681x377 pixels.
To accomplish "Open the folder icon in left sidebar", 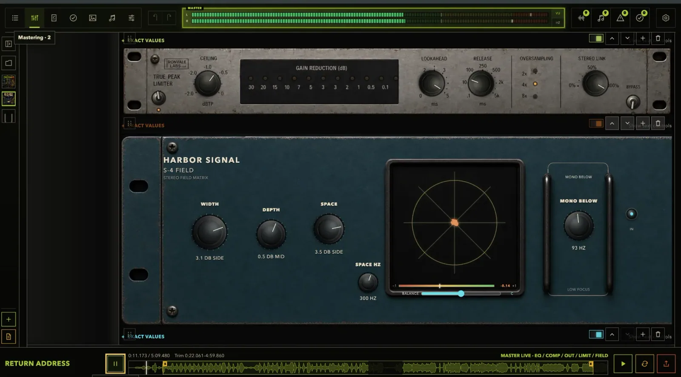I will click(x=9, y=63).
